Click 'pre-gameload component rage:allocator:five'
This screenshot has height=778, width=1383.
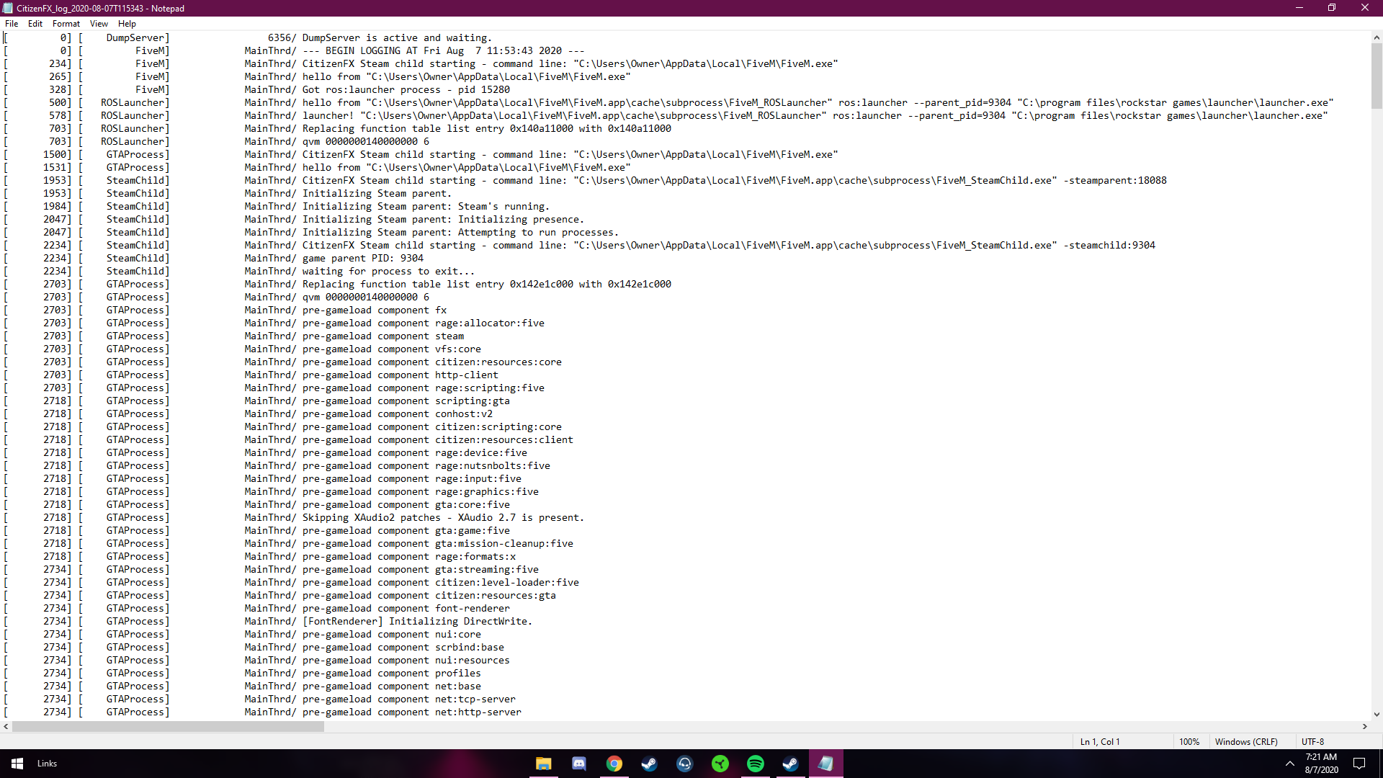pos(423,323)
